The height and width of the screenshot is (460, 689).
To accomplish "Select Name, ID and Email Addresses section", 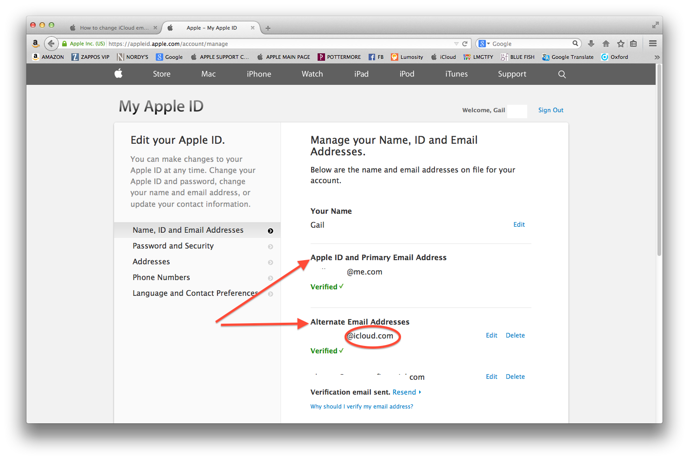I will click(x=197, y=230).
